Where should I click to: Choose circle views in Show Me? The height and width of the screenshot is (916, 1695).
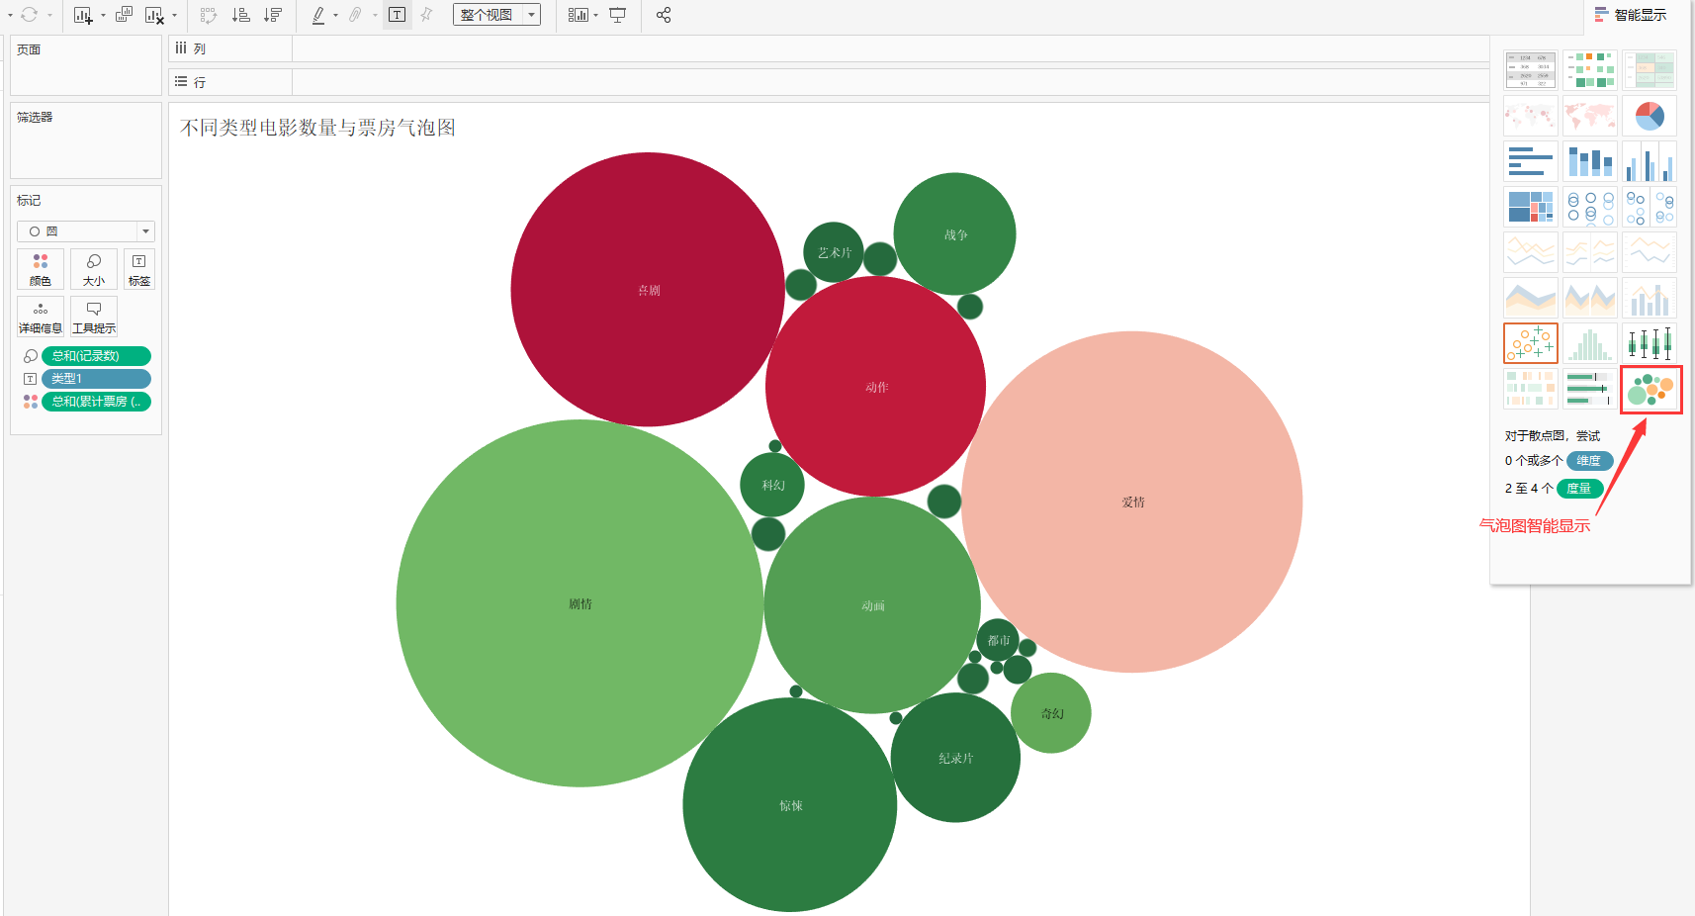(x=1590, y=207)
